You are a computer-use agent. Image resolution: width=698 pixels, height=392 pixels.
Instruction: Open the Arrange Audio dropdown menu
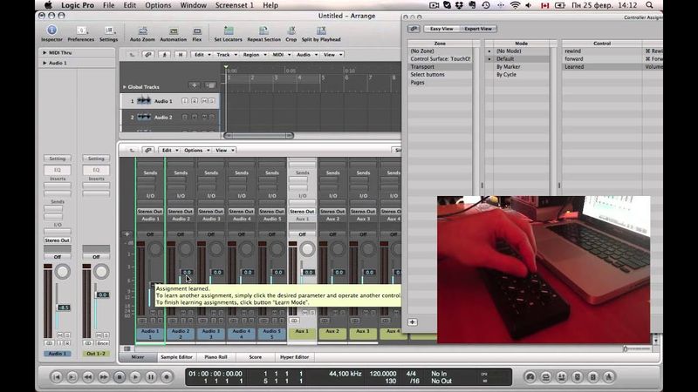pyautogui.click(x=306, y=55)
